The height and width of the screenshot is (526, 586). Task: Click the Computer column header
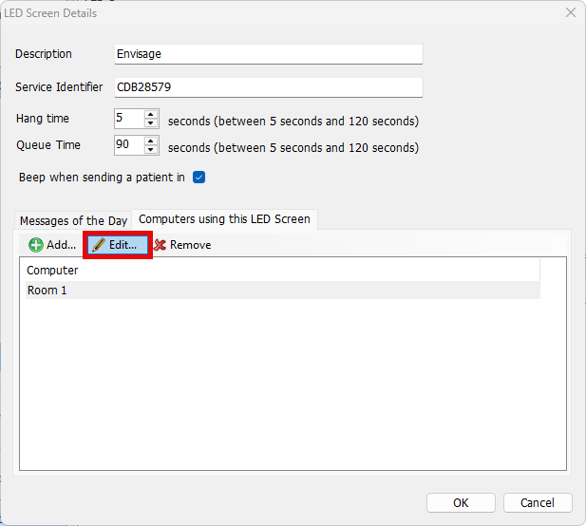53,271
